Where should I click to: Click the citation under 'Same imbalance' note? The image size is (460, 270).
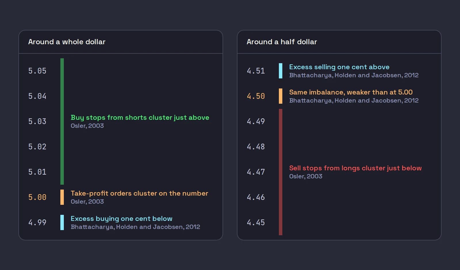[354, 101]
